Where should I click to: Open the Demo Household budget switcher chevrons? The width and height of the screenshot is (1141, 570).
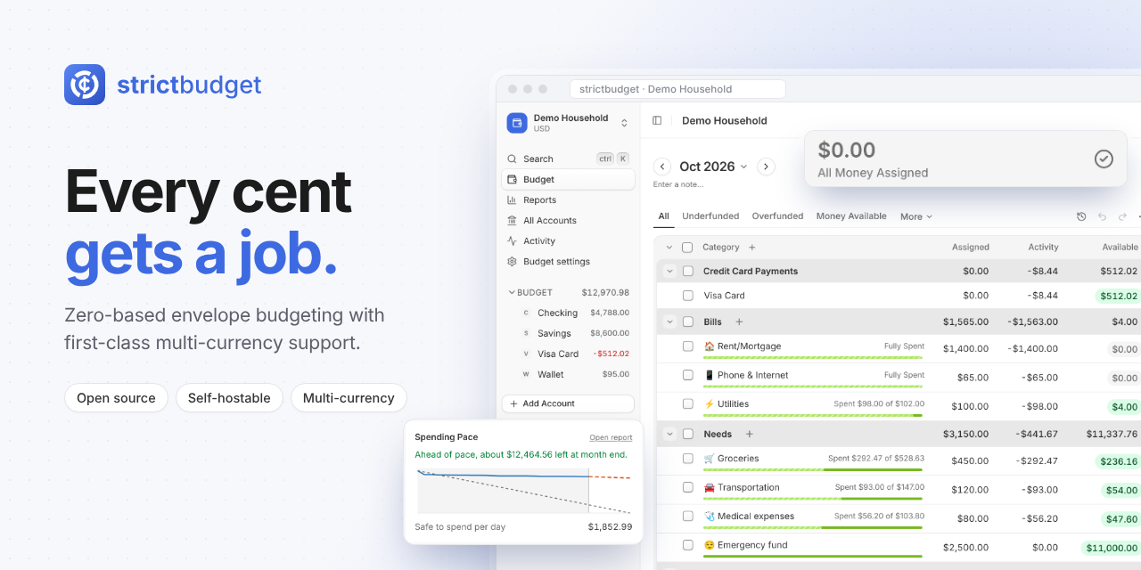click(x=624, y=123)
